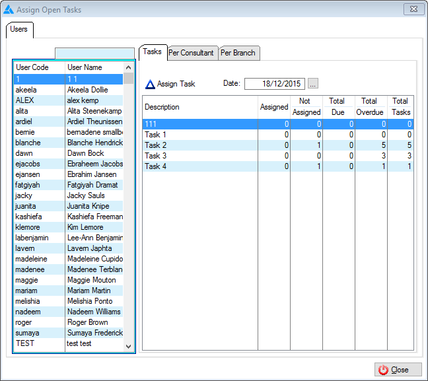
Task: Select the Tasks tab
Action: coord(152,52)
